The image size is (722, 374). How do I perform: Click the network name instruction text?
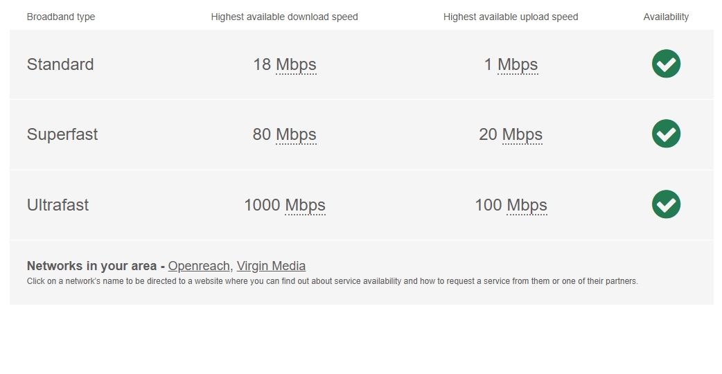click(x=332, y=281)
